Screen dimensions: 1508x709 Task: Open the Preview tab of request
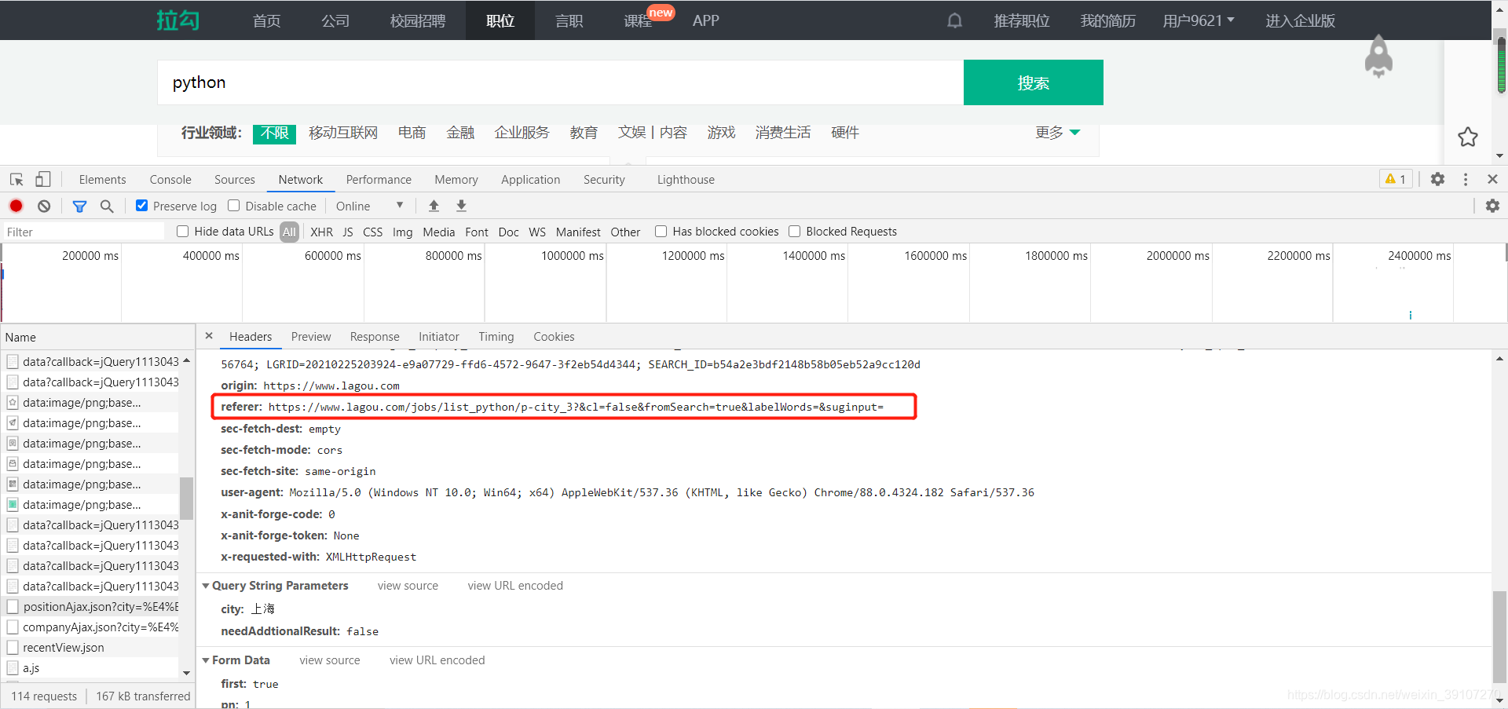(x=311, y=336)
